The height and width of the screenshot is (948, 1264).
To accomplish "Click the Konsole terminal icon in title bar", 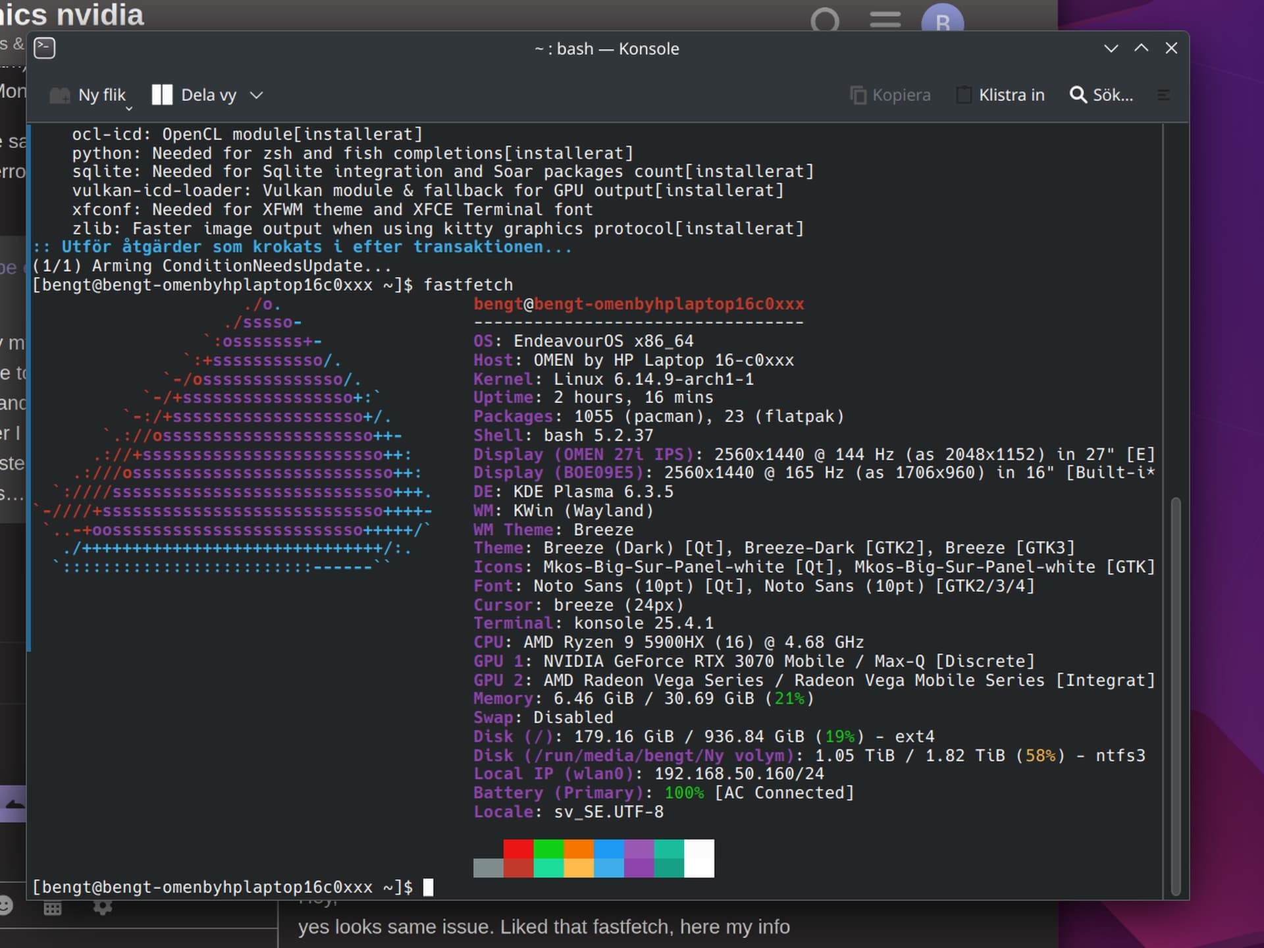I will (x=45, y=48).
